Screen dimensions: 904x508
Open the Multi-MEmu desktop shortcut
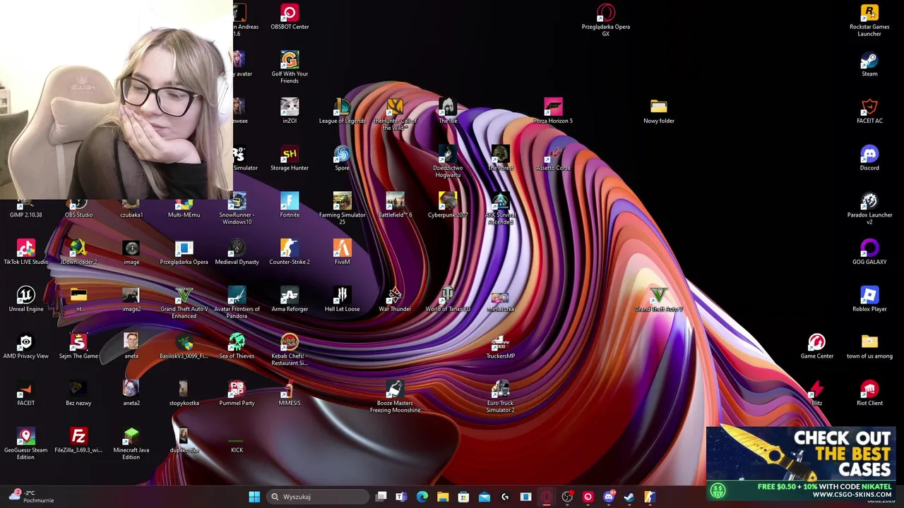[x=184, y=206]
